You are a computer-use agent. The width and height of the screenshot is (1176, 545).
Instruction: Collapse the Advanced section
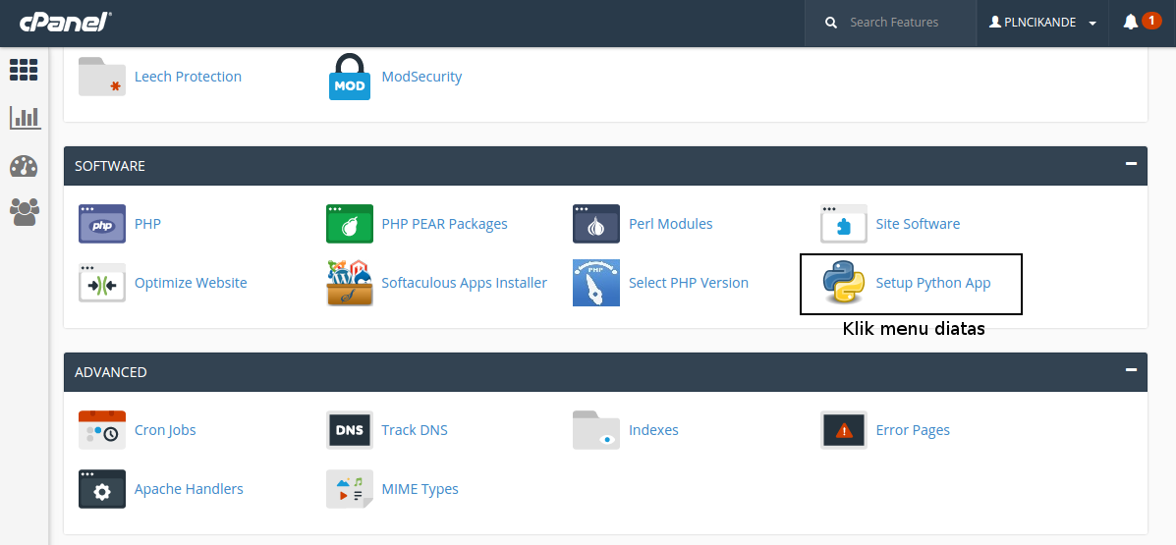[1131, 370]
